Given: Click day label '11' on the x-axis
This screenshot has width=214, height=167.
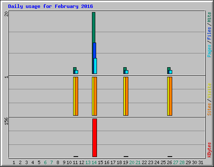Looking at the screenshot, I should [x=75, y=162].
